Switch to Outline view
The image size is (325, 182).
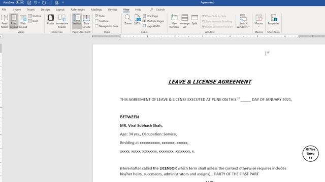point(35,16)
